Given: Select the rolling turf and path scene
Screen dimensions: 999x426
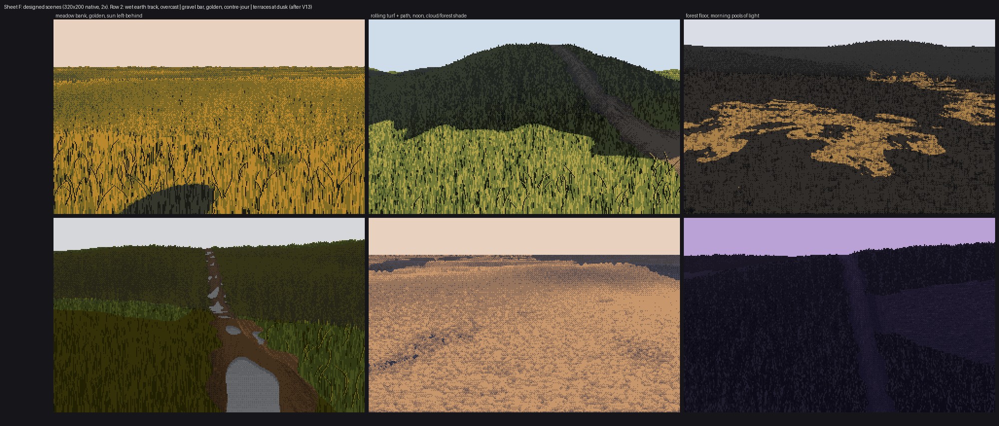Looking at the screenshot, I should pyautogui.click(x=524, y=117).
